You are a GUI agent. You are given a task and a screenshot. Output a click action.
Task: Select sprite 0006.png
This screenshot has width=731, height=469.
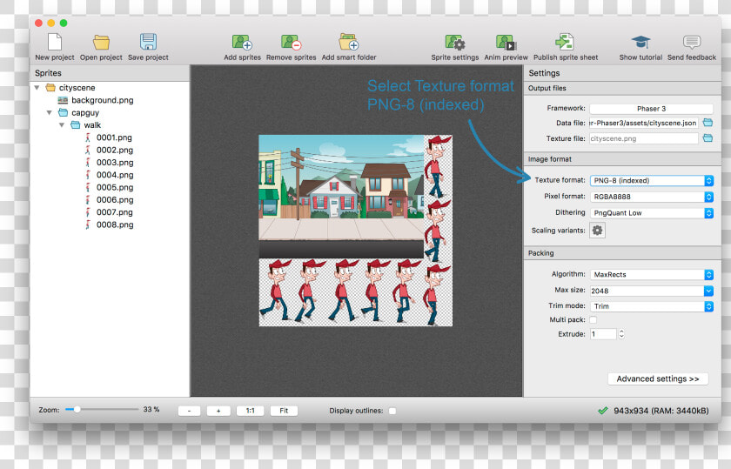tap(114, 199)
